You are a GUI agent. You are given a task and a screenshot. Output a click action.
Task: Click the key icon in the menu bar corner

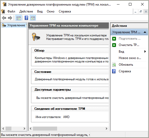[3, 11]
